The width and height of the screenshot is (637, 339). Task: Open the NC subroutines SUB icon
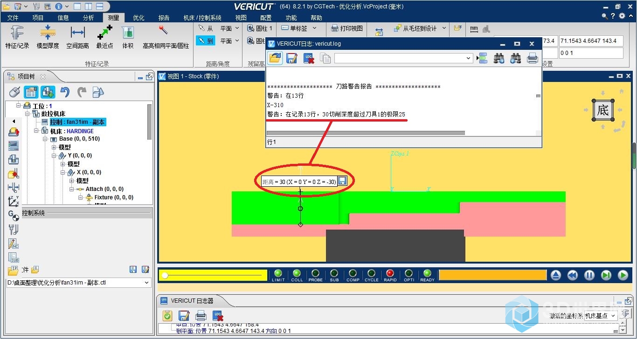pyautogui.click(x=14, y=258)
